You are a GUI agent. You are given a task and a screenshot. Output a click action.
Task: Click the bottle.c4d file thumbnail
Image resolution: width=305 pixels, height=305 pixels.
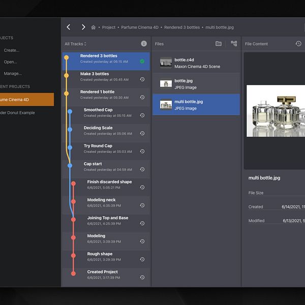pyautogui.click(x=166, y=63)
